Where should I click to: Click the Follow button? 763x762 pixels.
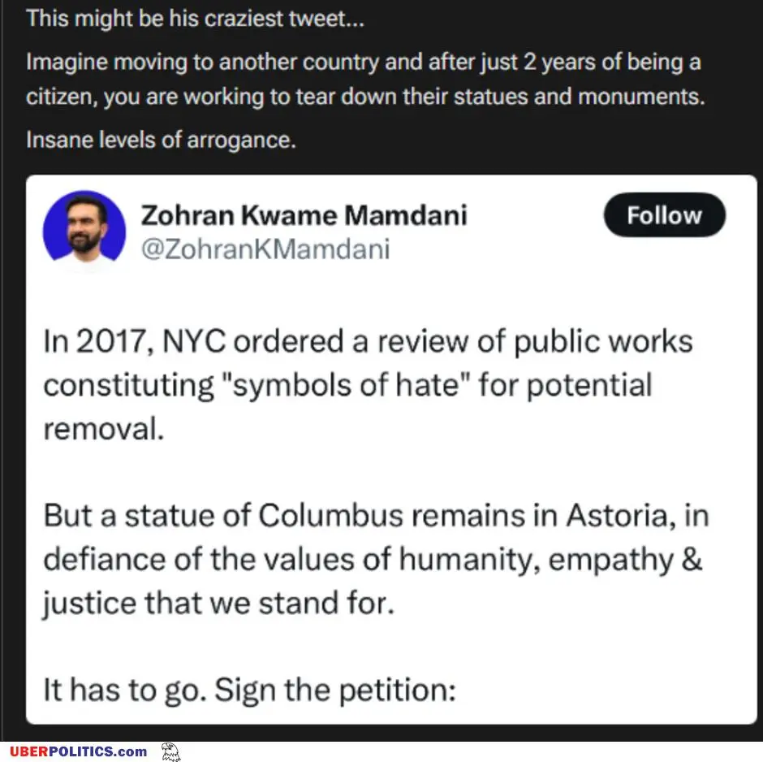tap(664, 215)
